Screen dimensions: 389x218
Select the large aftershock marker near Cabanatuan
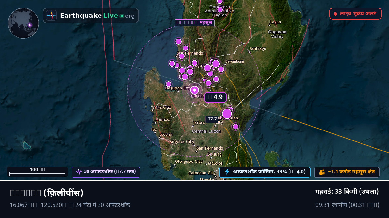[227, 114]
